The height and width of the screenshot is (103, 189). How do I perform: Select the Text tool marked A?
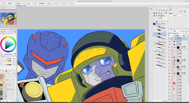164,10
